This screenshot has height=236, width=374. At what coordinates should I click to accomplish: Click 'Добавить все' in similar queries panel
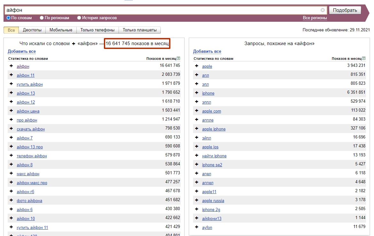tap(207, 51)
